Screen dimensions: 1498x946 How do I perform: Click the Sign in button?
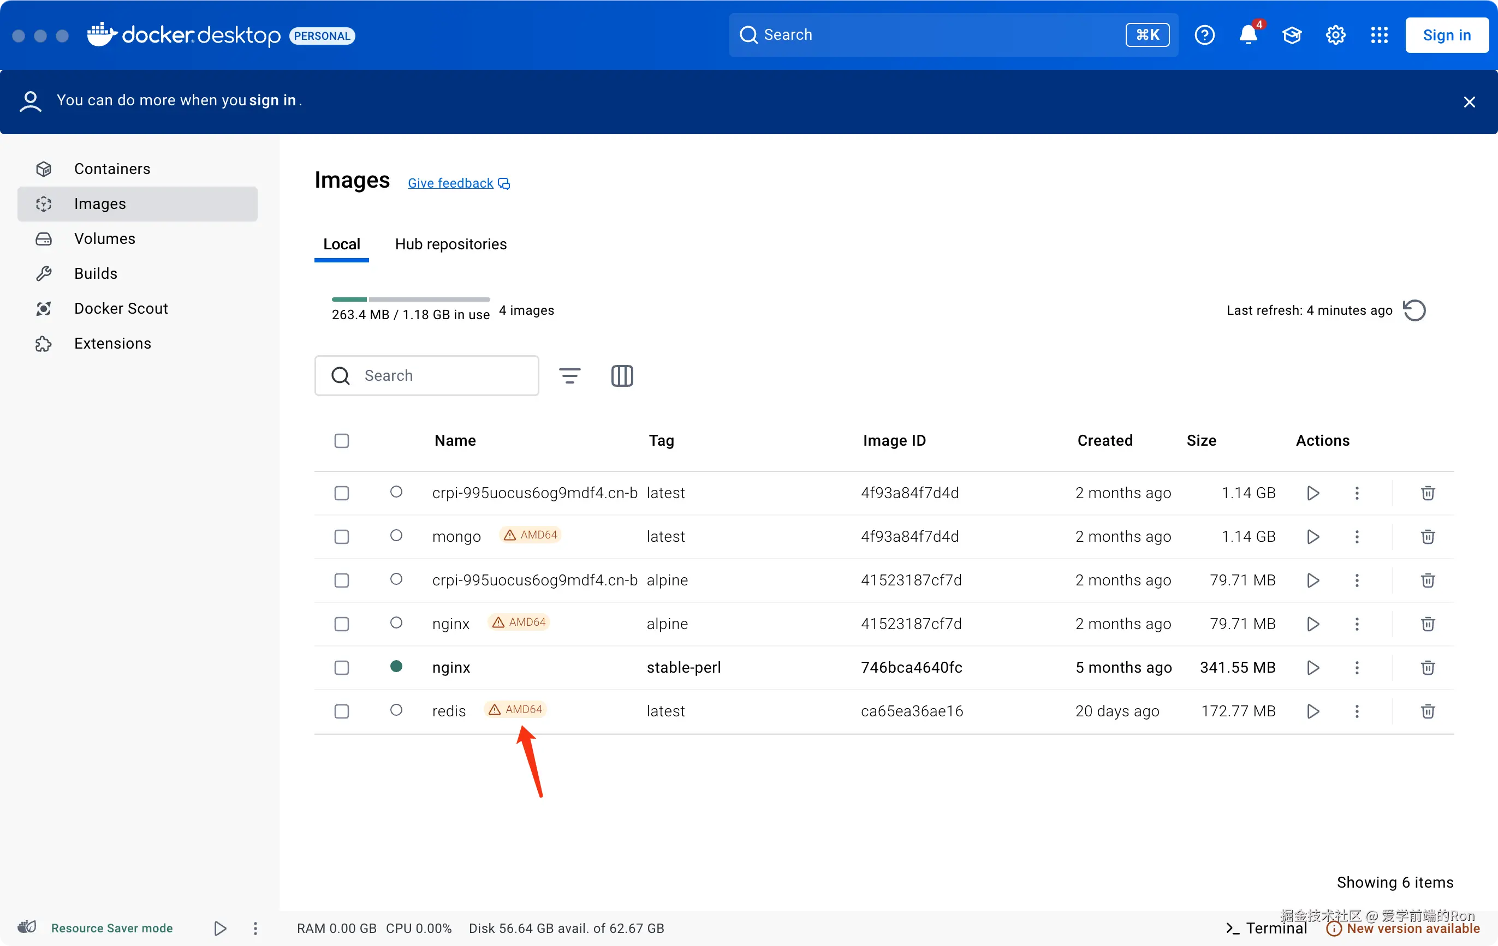[1446, 35]
